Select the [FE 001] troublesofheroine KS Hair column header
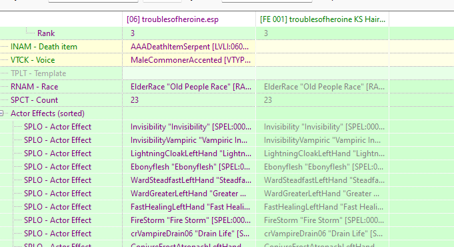 tap(323, 19)
